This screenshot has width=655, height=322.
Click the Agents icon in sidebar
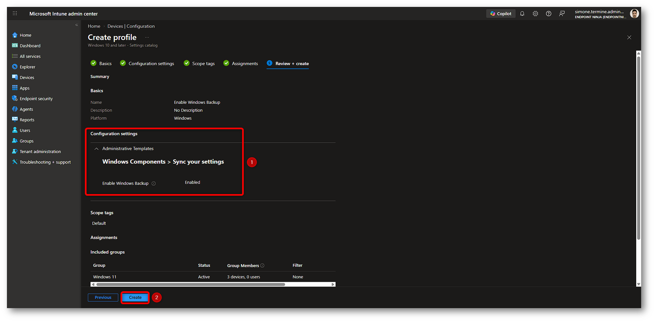[x=15, y=109]
